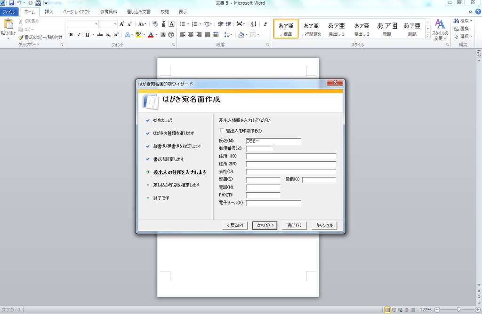
Task: Switch to 校閲 (Review) tab
Action: click(x=164, y=12)
